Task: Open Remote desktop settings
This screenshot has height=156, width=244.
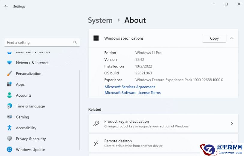Action: point(163,143)
